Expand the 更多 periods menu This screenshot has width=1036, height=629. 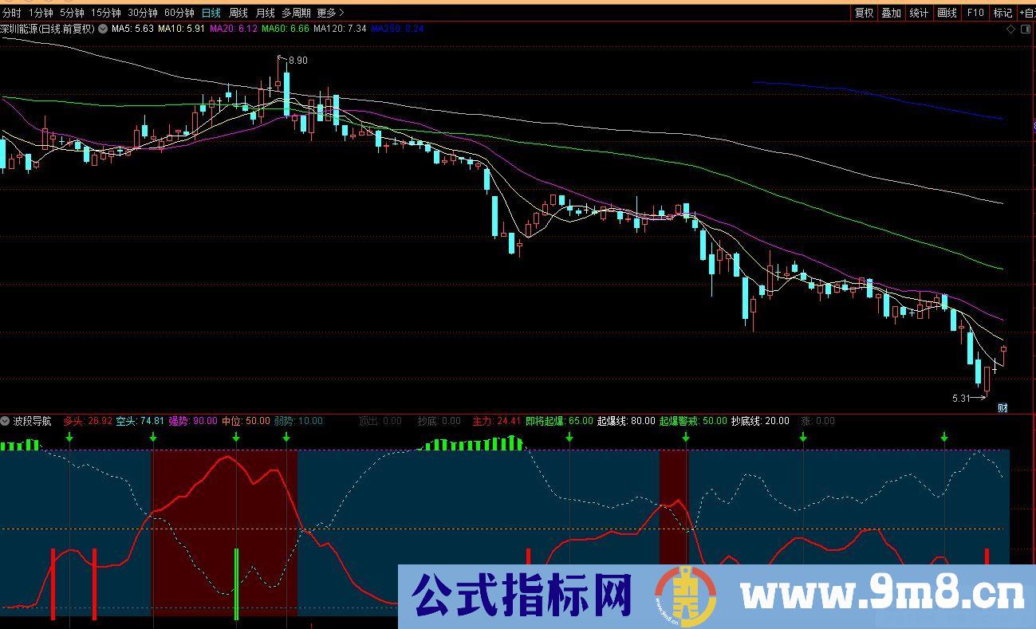tap(325, 13)
